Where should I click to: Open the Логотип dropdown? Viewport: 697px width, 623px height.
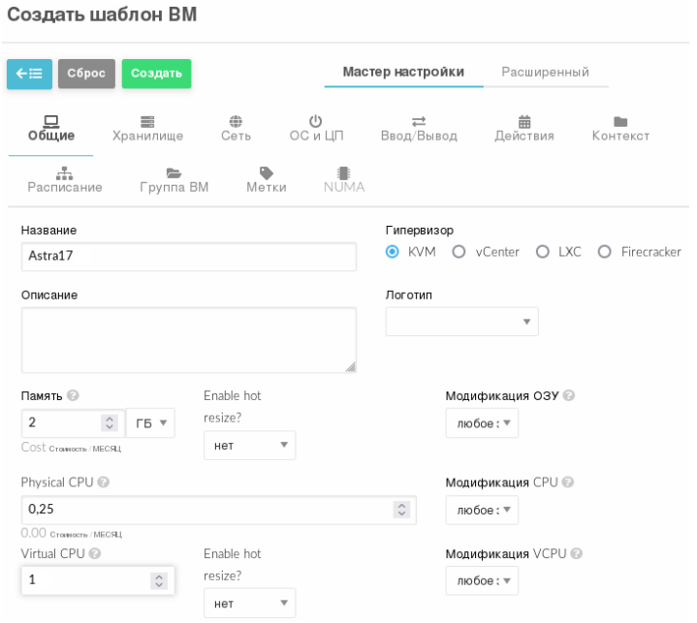[461, 322]
